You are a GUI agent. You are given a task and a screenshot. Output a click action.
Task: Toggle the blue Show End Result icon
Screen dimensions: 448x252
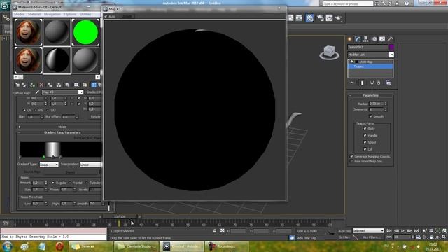94,85
